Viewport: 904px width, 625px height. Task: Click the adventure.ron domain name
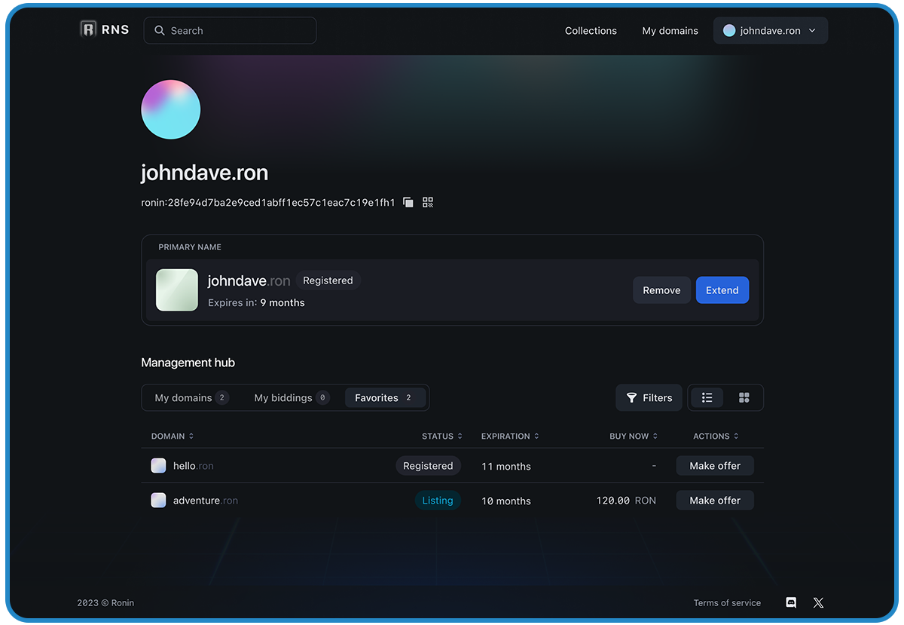206,501
